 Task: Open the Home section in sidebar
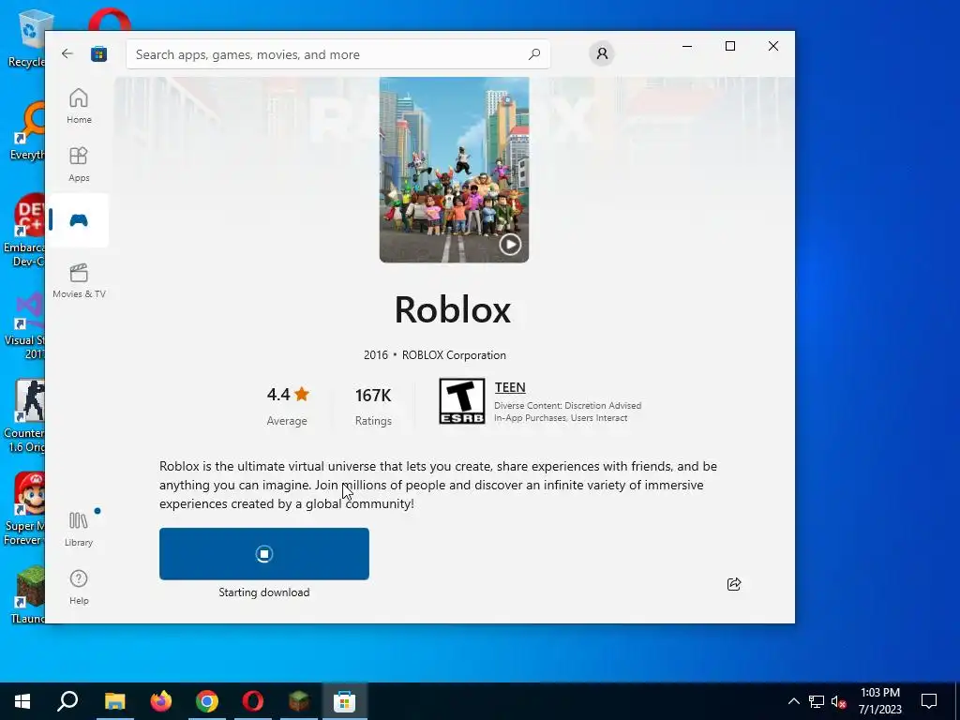(x=79, y=106)
